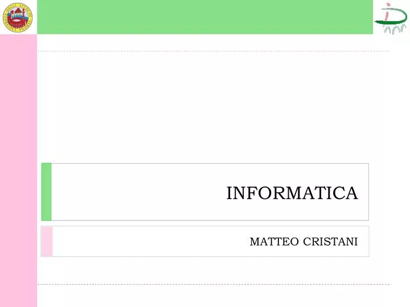Click the pink vertical sidebar strip
410x307 pixels.
[18, 171]
